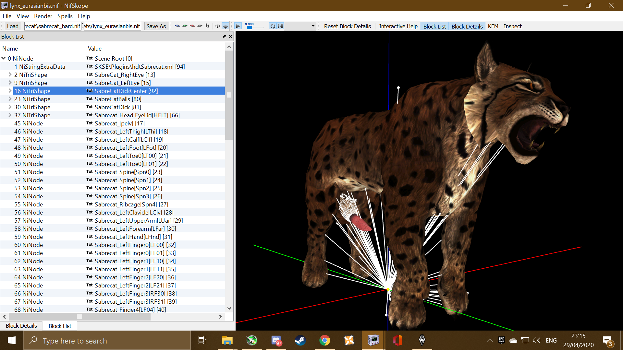623x350 pixels.
Task: Close the Block List panel
Action: point(230,37)
